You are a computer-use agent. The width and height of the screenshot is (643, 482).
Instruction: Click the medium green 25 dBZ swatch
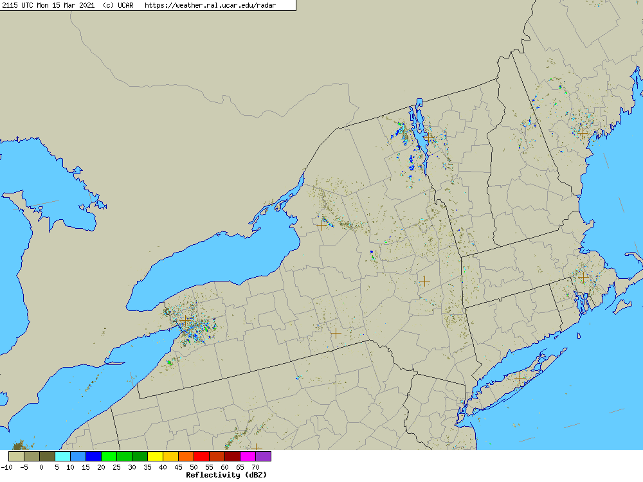(124, 456)
